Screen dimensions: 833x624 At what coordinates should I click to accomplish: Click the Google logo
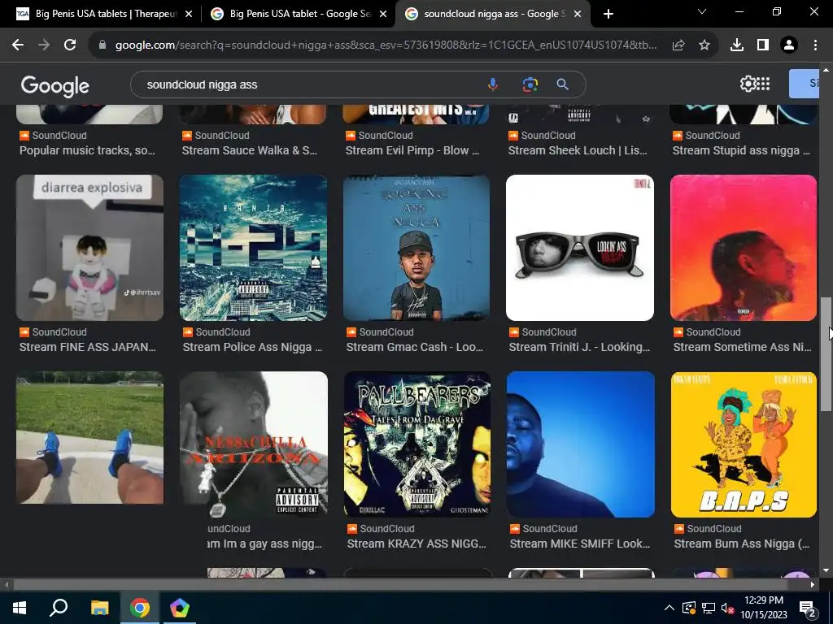(55, 85)
